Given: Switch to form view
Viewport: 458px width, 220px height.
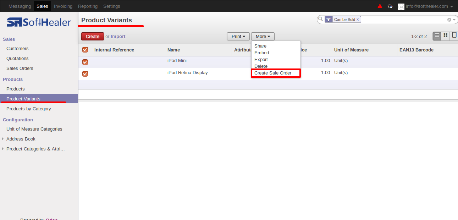Looking at the screenshot, I should pos(454,35).
